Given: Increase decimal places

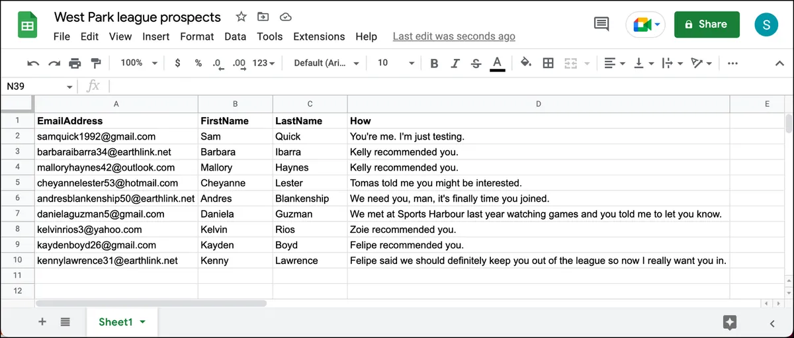Looking at the screenshot, I should [x=239, y=63].
